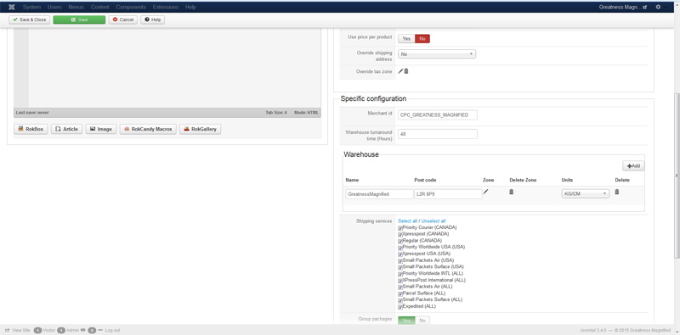Click Delete Zone trash icon
The image size is (680, 335).
coord(512,192)
